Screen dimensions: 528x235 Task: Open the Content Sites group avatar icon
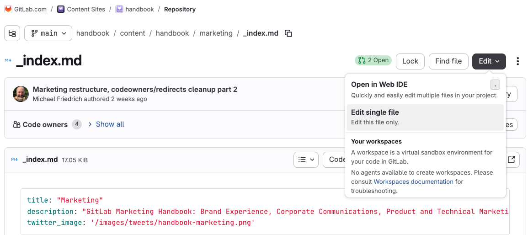[61, 9]
